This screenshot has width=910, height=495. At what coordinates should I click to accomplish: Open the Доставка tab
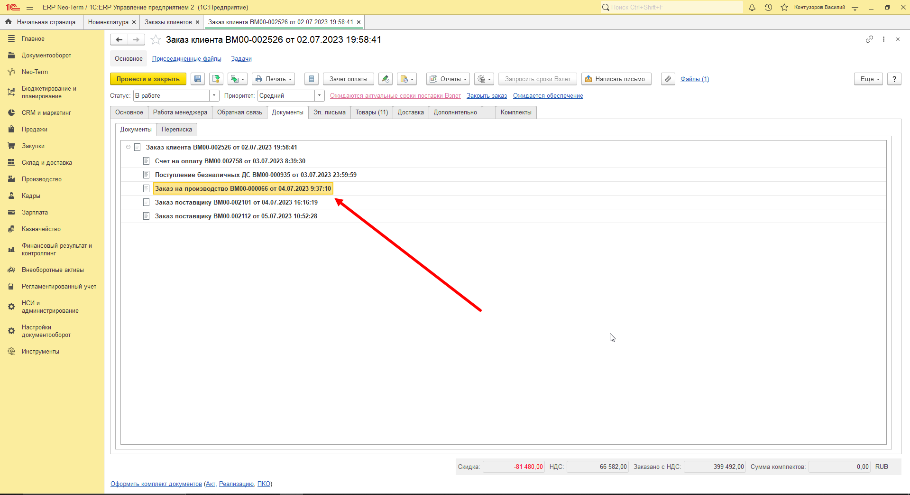[411, 112]
